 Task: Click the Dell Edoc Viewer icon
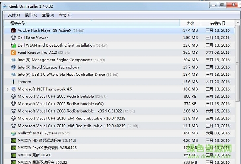(x=13, y=38)
